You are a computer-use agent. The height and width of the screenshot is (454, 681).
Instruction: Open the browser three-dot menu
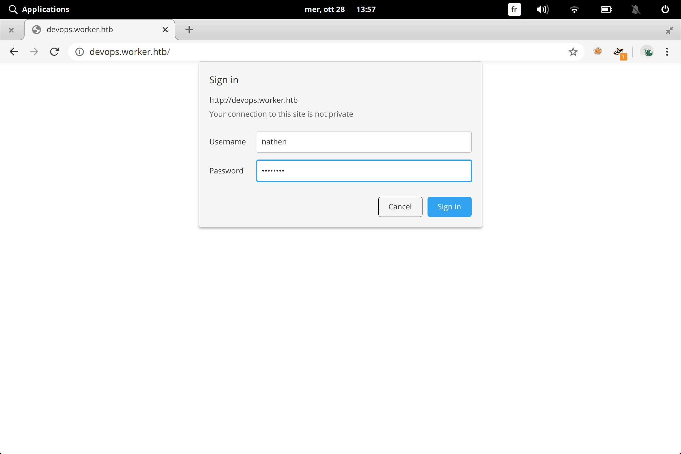point(667,52)
